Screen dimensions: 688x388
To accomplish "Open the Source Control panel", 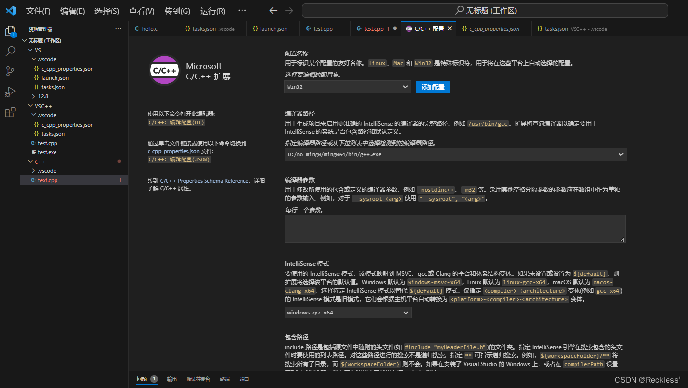I will click(10, 71).
